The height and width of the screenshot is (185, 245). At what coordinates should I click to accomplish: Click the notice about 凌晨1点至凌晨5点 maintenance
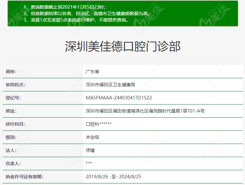[x=76, y=20]
